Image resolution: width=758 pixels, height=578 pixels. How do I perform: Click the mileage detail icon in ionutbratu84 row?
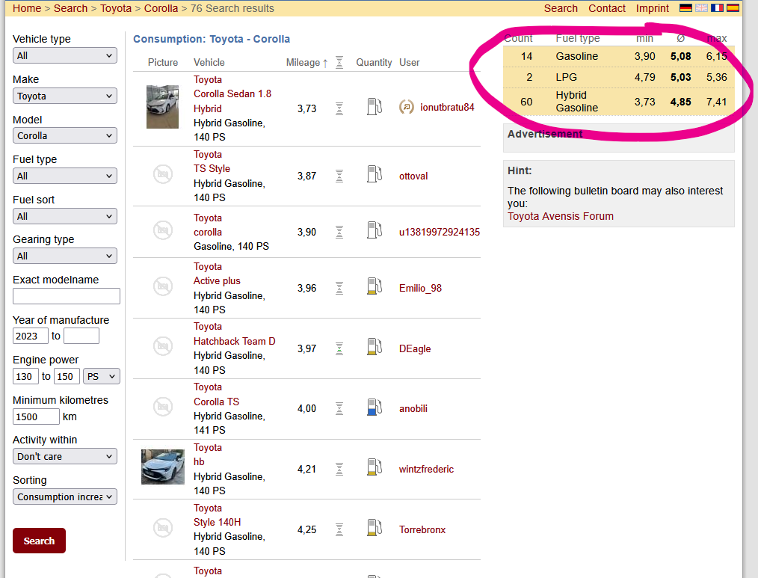[x=339, y=109]
